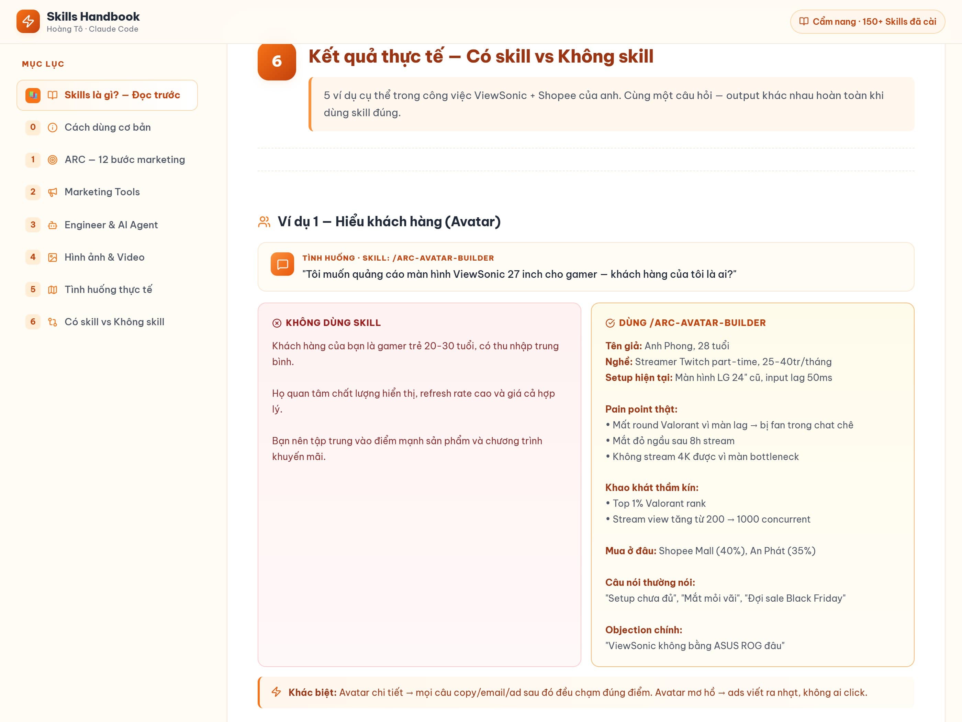Click number 3 badge in the sidebar
Viewport: 962px width, 722px height.
click(x=33, y=225)
